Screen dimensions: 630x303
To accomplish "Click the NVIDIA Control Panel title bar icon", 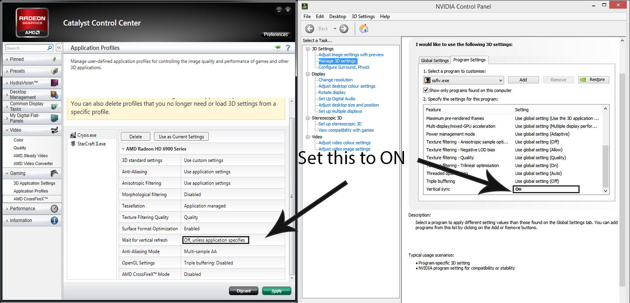I will pyautogui.click(x=305, y=6).
